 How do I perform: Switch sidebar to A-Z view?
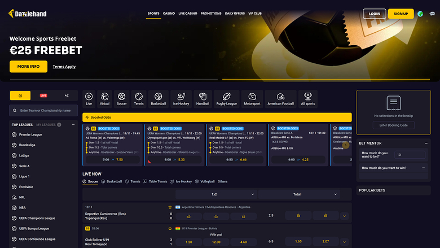click(x=67, y=95)
